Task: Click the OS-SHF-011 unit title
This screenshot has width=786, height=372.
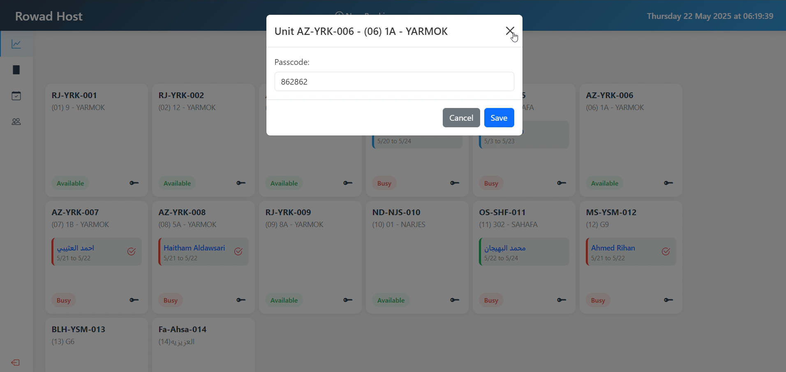Action: 503,212
